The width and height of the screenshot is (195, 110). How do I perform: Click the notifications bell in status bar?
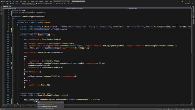coord(193,109)
